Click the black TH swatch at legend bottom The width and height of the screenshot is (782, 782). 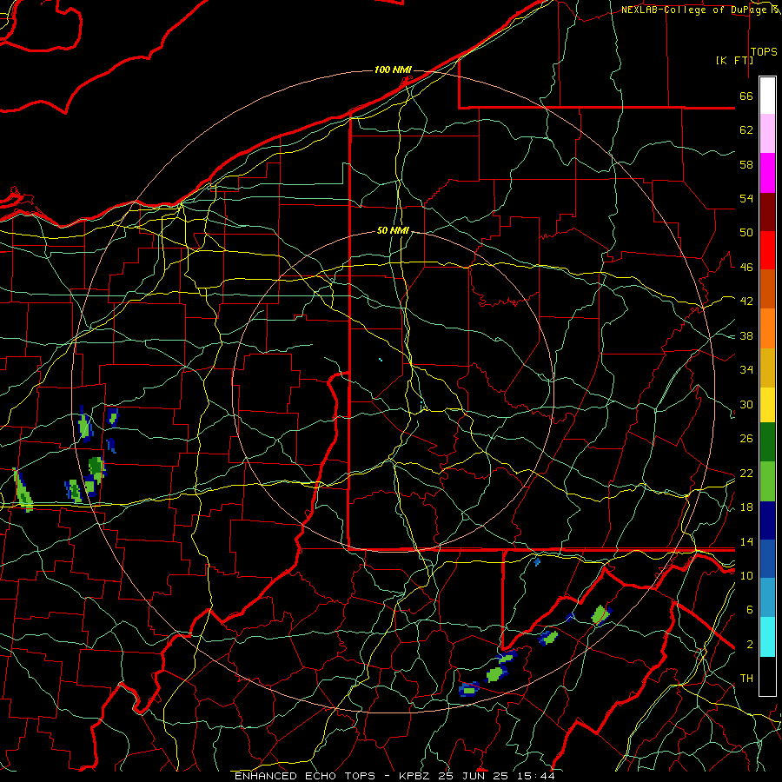(x=767, y=676)
